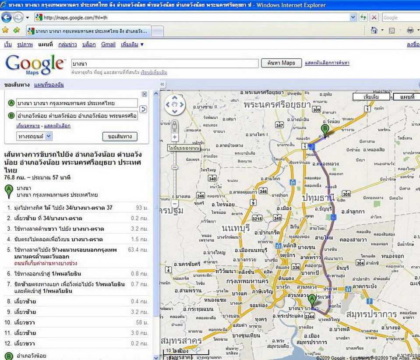Select step 2 เลี้ยวซ้าย ที่ 34/บางนา-ตราด

coord(76,218)
